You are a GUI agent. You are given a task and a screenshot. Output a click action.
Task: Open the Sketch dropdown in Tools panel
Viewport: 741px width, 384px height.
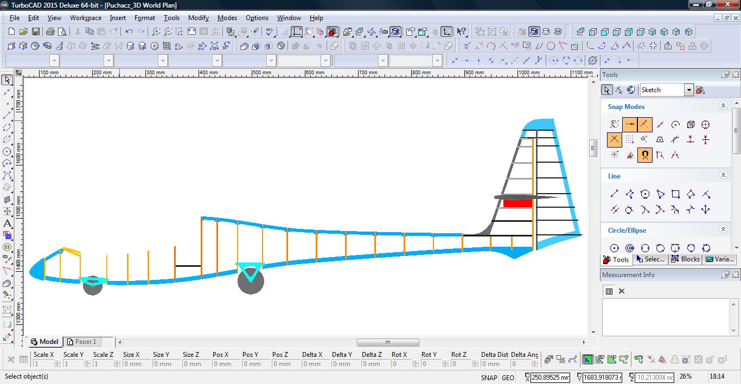[688, 90]
